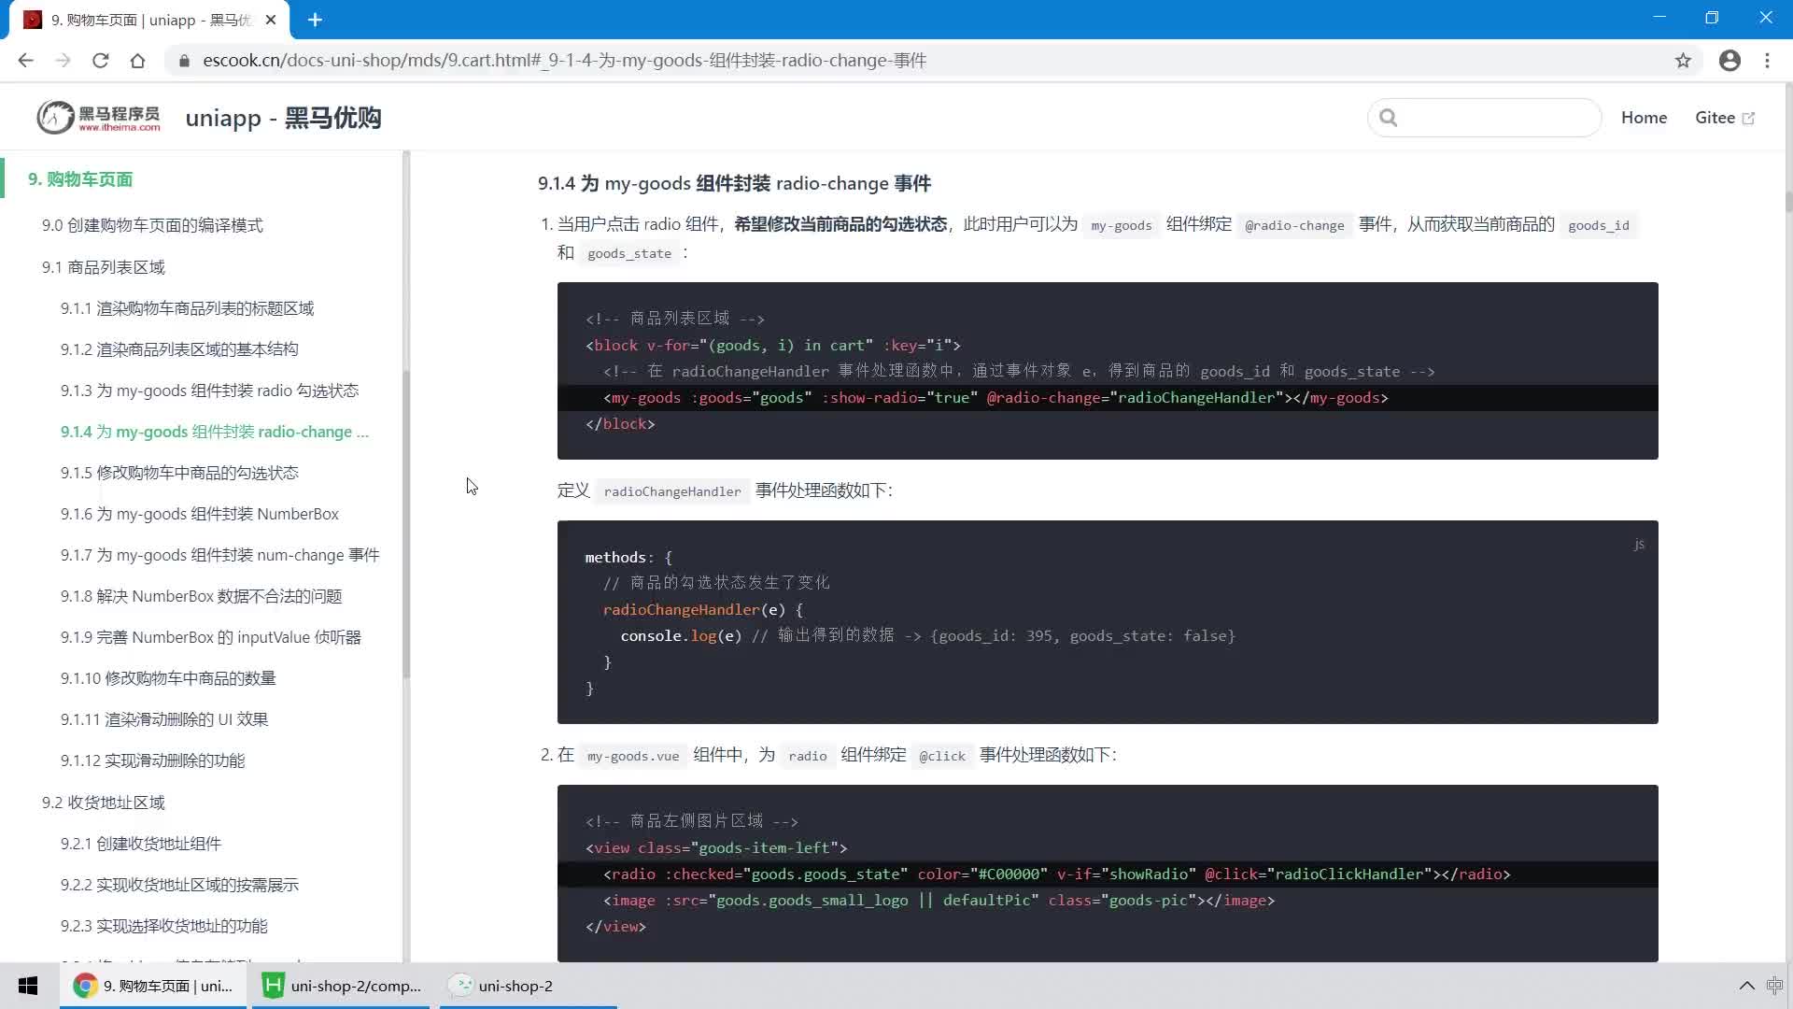Go to 9.2.1 创建收货地址组件
The image size is (1793, 1009).
140,844
